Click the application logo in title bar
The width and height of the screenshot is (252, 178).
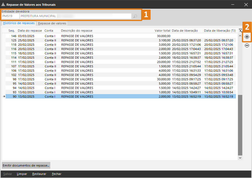[3, 4]
